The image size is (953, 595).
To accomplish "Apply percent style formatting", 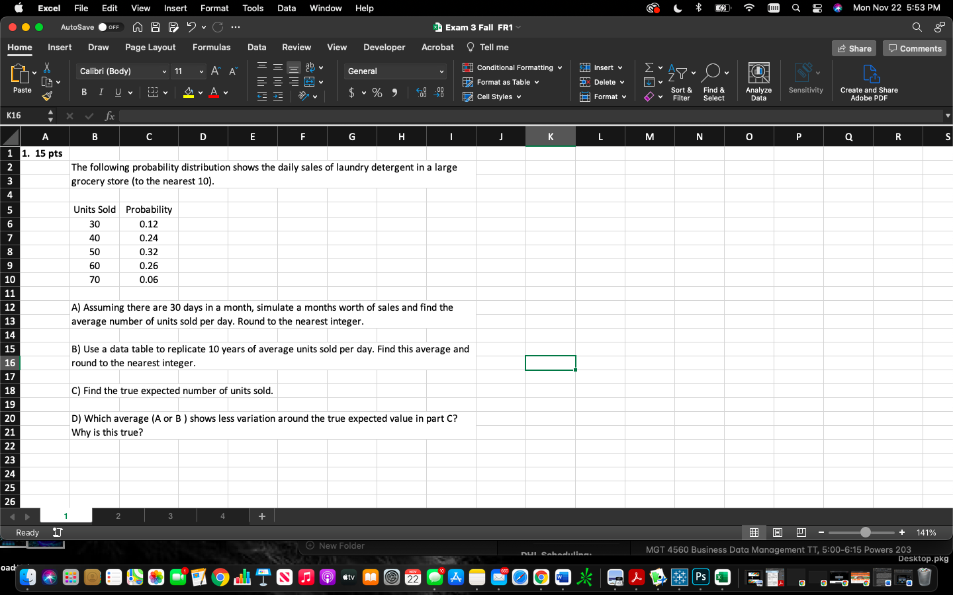I will point(377,92).
